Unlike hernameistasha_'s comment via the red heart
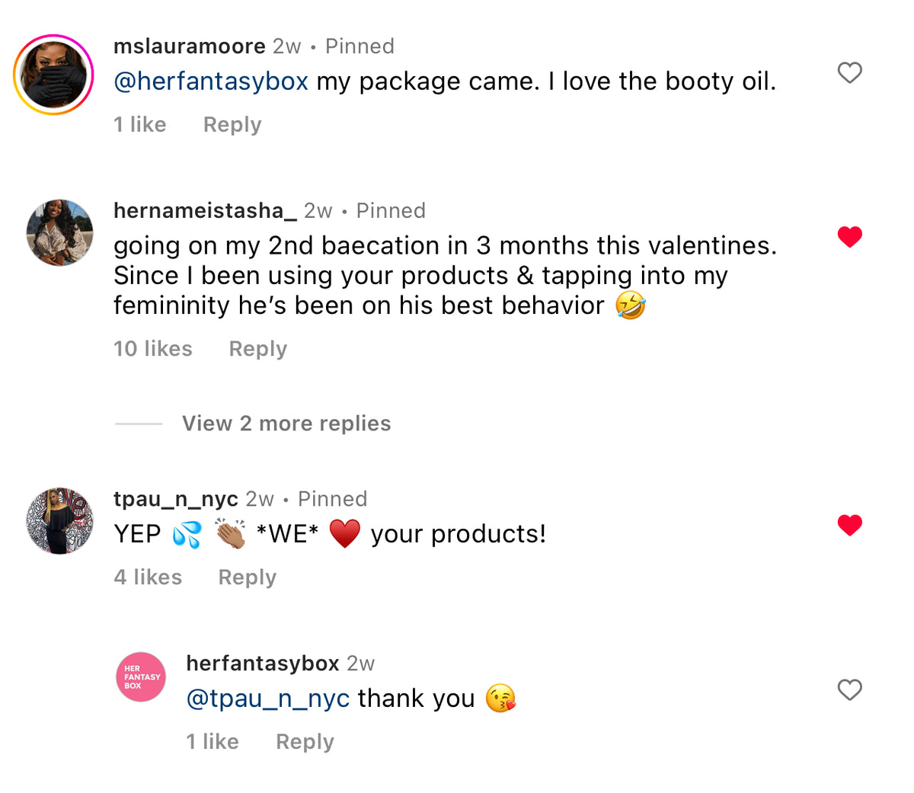 coord(849,237)
